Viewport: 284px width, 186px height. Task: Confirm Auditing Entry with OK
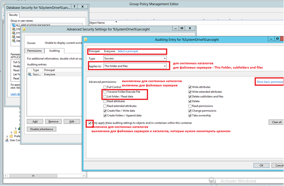tap(261, 165)
